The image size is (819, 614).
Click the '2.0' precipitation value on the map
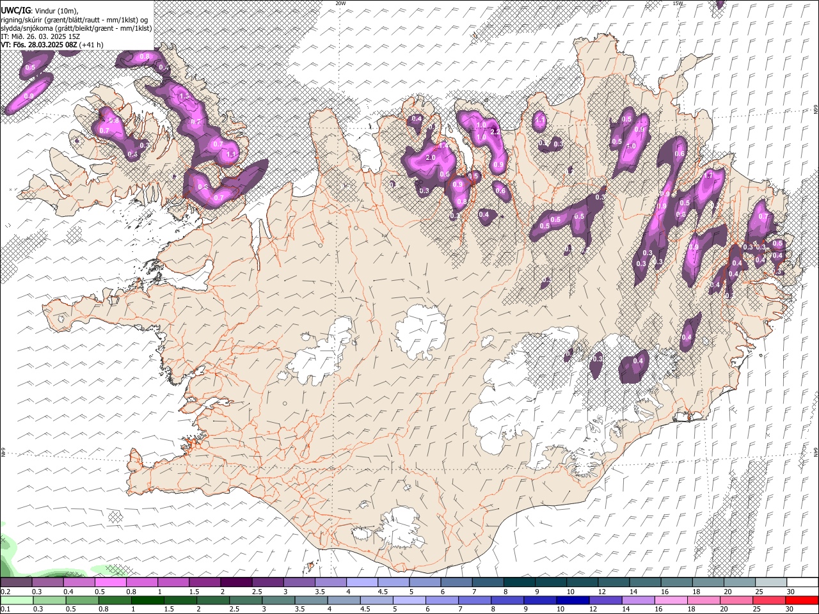[430, 157]
